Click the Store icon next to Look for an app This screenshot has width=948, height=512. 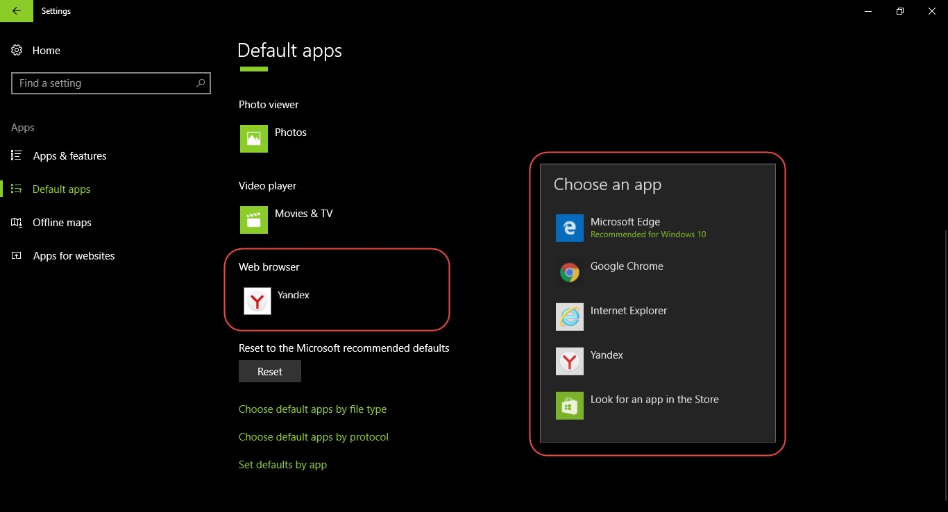pos(569,405)
